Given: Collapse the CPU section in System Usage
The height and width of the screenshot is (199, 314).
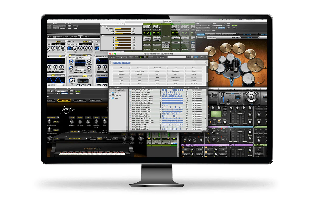Looking at the screenshot, I should 101,36.
